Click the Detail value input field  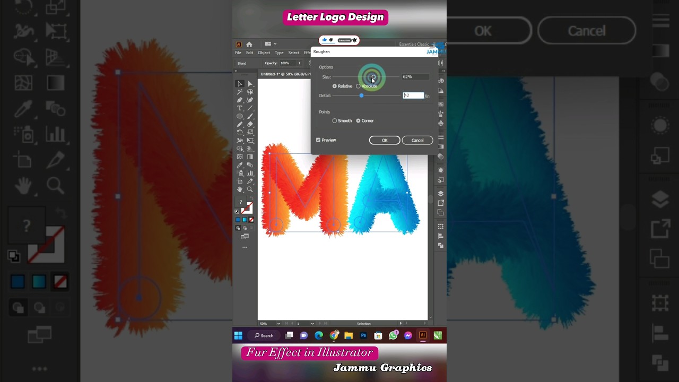tap(414, 95)
